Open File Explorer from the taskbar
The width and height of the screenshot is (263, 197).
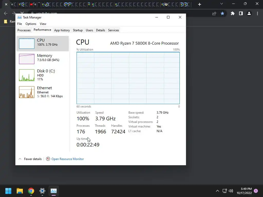(20, 191)
